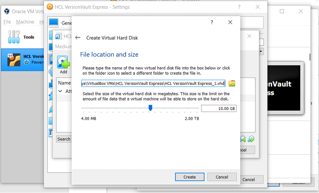Click the Search label in medium selector
The image size is (319, 193).
click(x=64, y=139)
